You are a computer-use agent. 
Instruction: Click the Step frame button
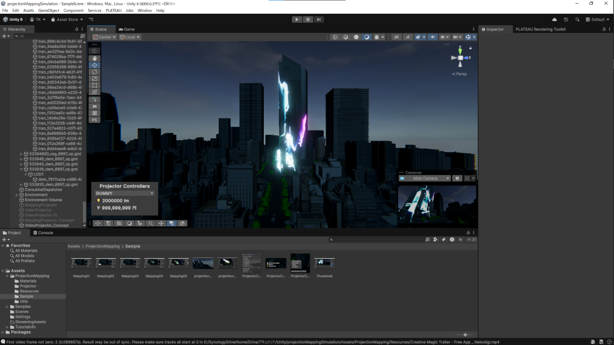[x=319, y=20]
